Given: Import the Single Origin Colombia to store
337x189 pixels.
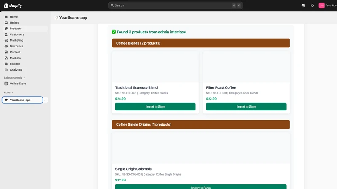Looking at the screenshot, I should 201,186.
